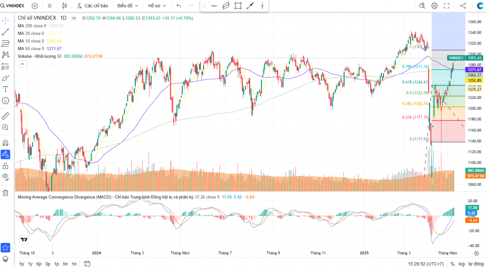486x267 pixels.
Task: Open the go to date calendar icon
Action: click(x=87, y=264)
